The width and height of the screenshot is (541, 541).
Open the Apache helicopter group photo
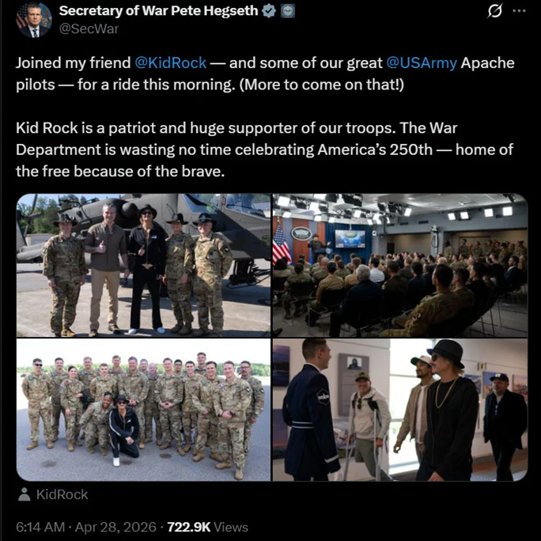(143, 265)
